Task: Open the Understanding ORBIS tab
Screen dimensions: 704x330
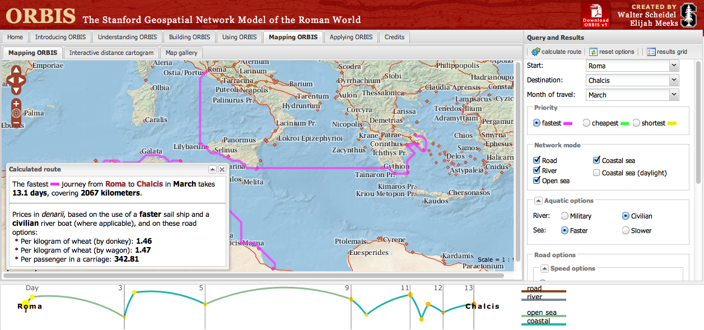Action: [x=127, y=37]
